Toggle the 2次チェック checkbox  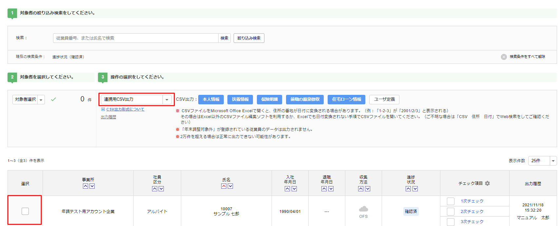pos(451,212)
